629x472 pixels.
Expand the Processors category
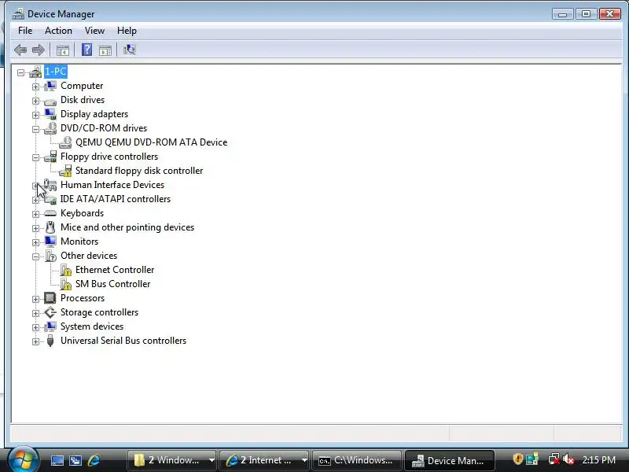point(35,299)
